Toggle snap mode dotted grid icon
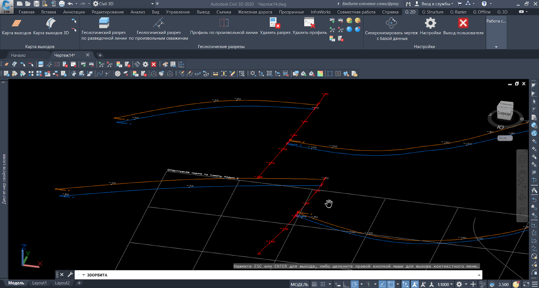Screen dimensions: 539x288 (x=323, y=284)
